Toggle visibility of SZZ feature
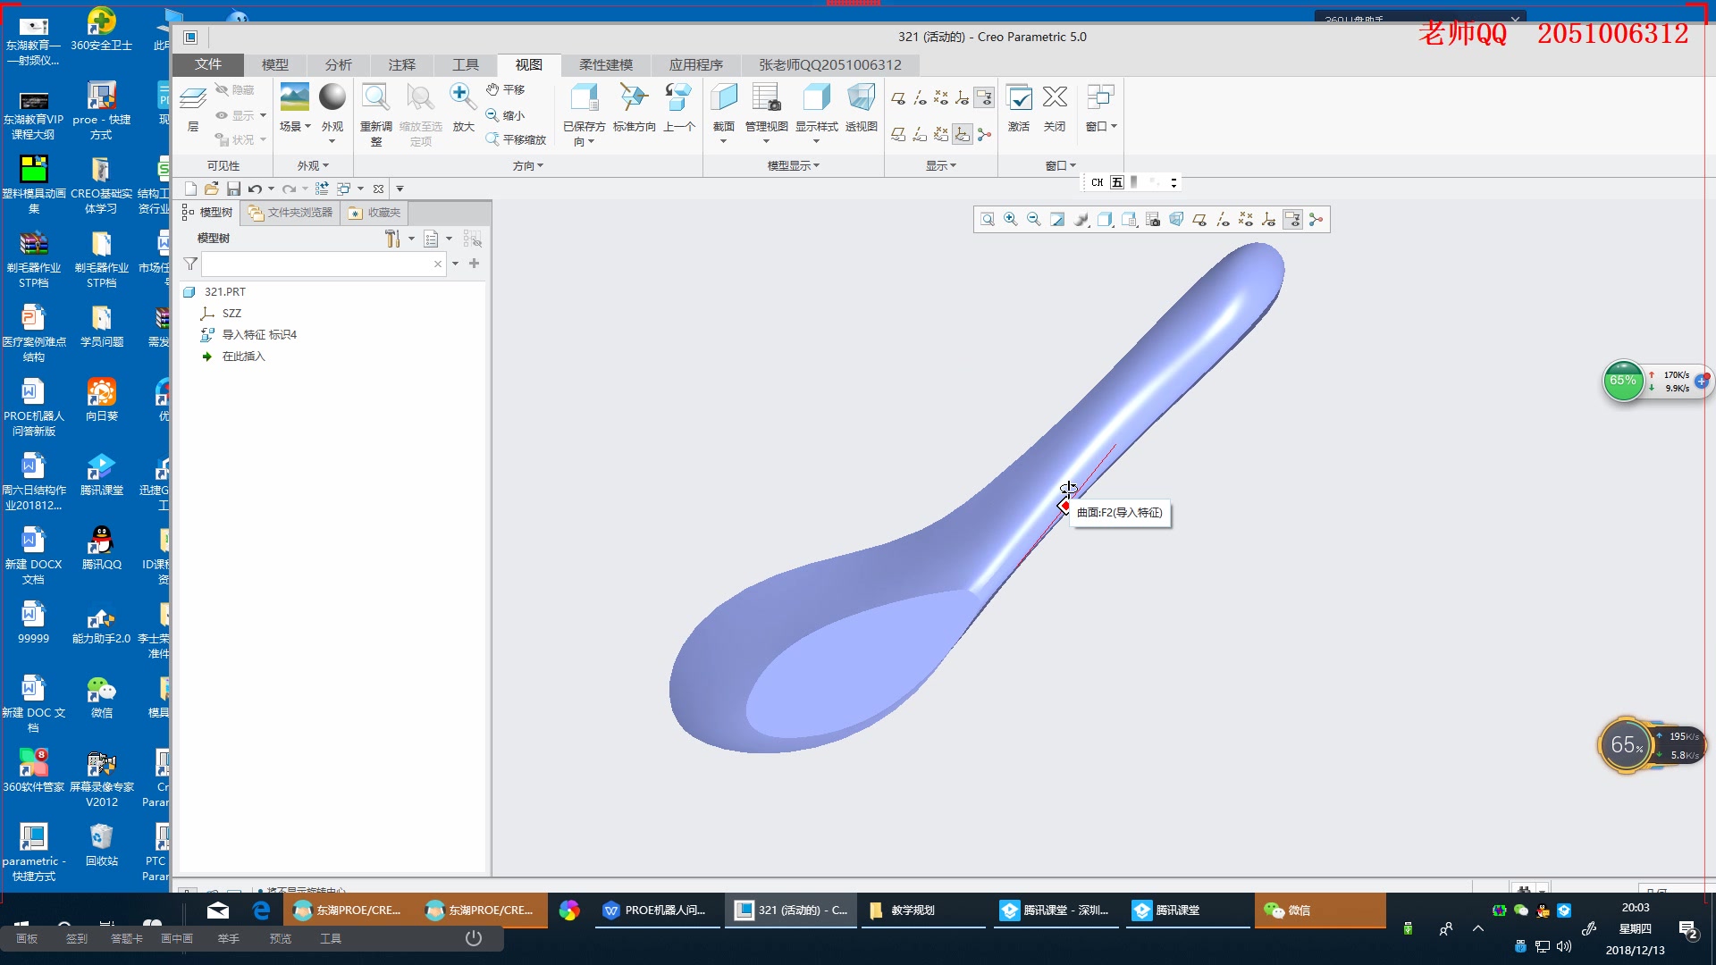The width and height of the screenshot is (1716, 965). [208, 312]
